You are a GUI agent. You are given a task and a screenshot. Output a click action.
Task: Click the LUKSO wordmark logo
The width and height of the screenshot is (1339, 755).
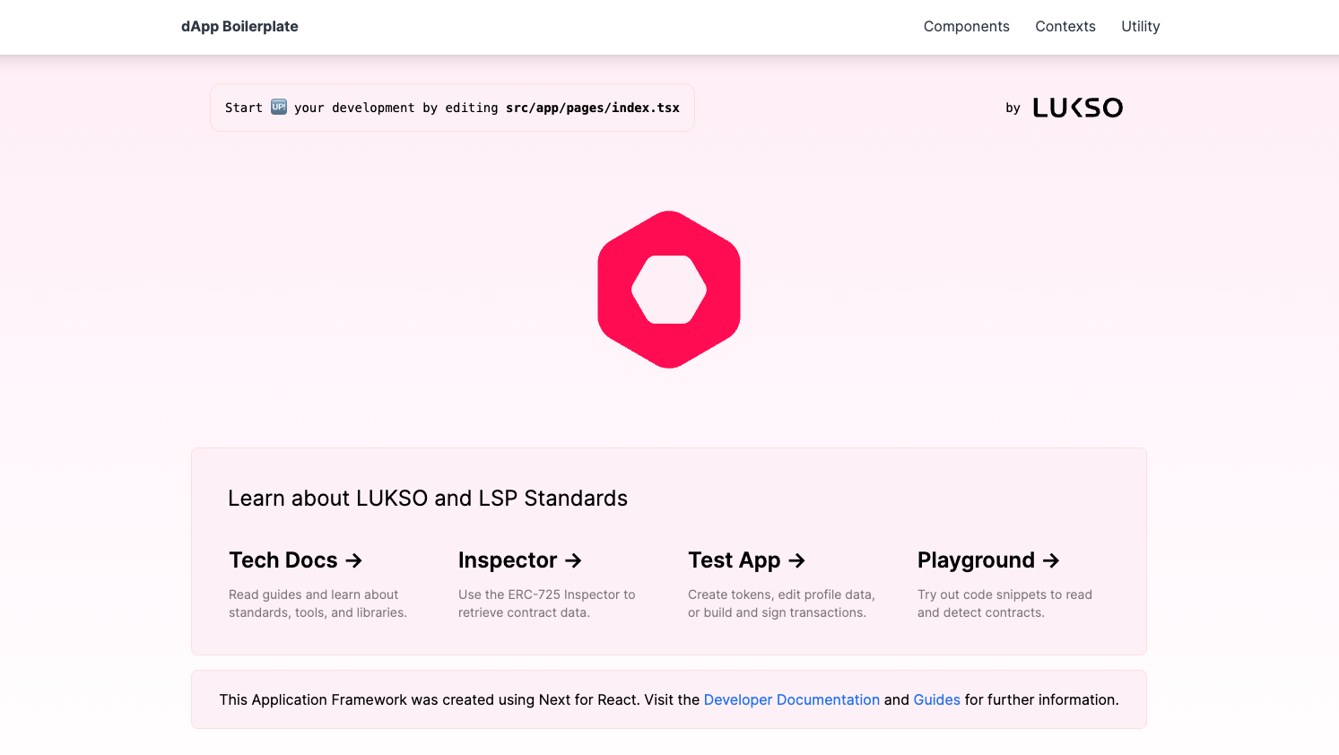[x=1077, y=108]
